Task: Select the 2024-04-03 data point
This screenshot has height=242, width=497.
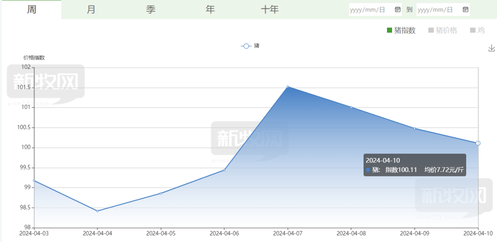Action: click(x=34, y=180)
